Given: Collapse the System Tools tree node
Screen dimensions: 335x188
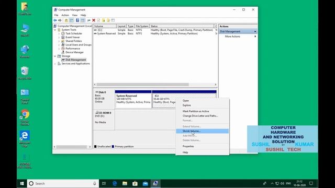Looking at the screenshot, I should click(x=55, y=30).
